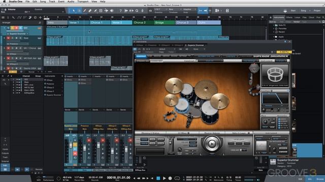Click the Mix view button
The image size is (325, 182).
pos(309,179)
